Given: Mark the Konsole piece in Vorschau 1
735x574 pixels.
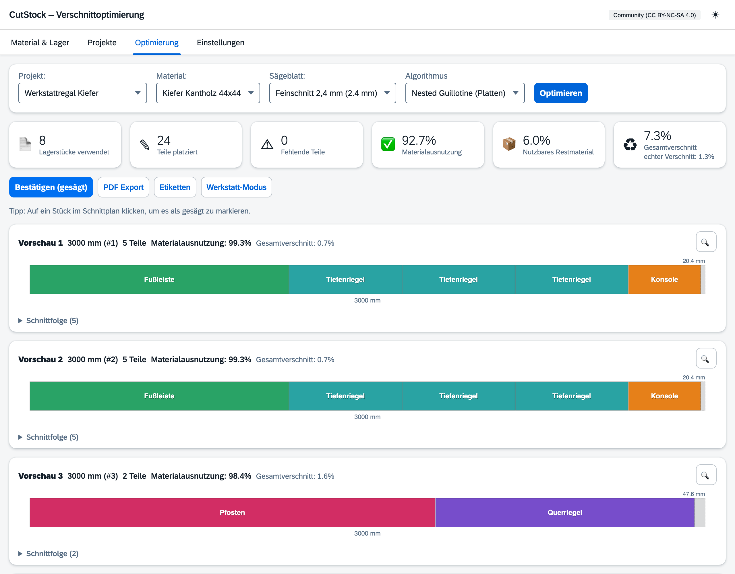Looking at the screenshot, I should click(x=664, y=279).
